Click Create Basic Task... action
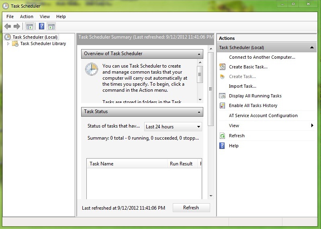The width and height of the screenshot is (321, 229). click(248, 67)
